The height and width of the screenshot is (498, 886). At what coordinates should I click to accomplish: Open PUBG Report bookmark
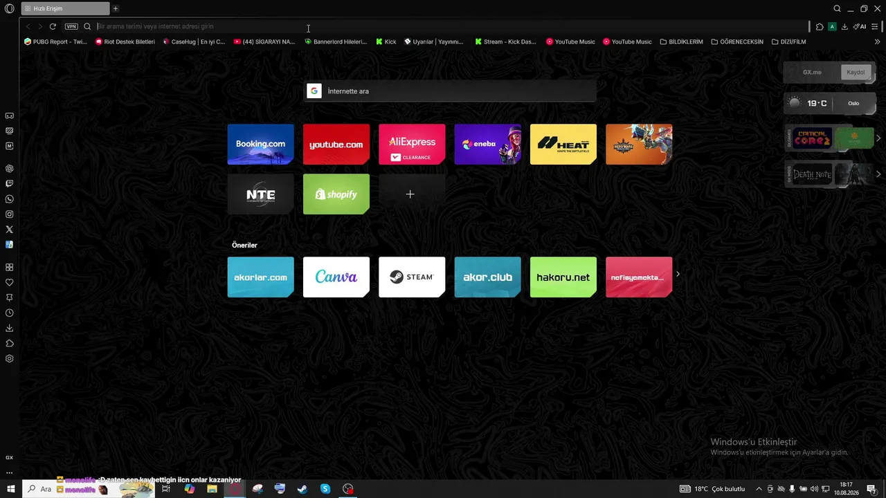click(55, 41)
